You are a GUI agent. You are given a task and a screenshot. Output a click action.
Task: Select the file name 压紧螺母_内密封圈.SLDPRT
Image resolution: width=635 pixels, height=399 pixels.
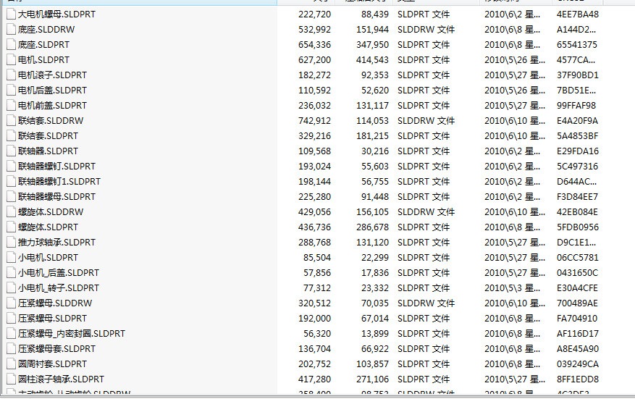tap(72, 333)
